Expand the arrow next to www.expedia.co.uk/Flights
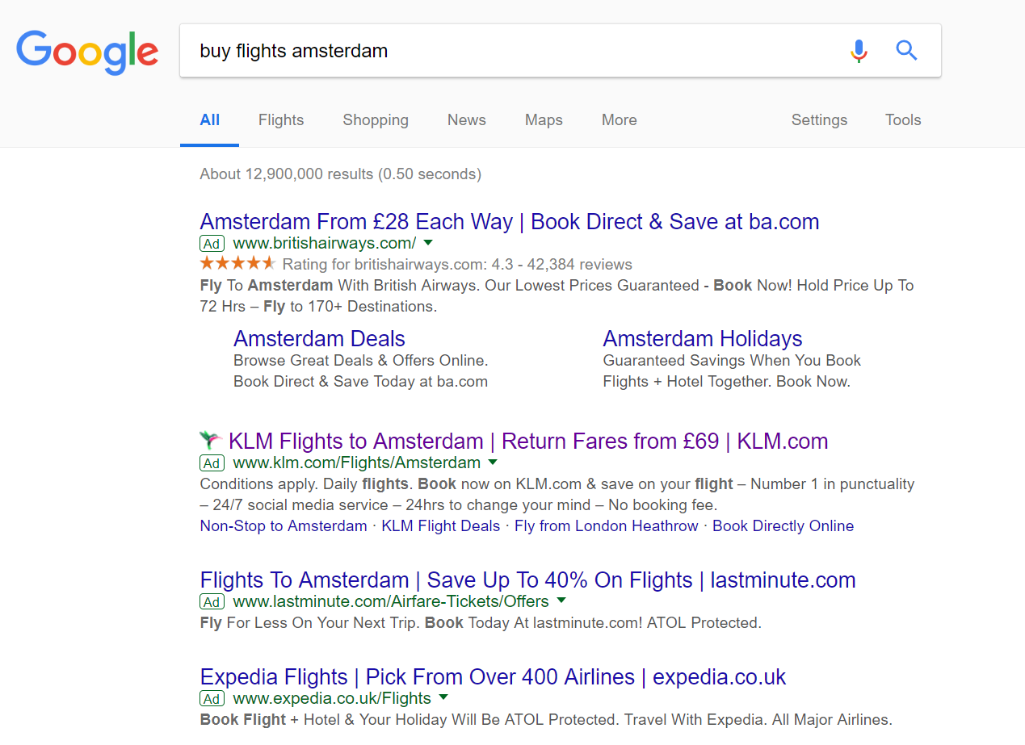The width and height of the screenshot is (1025, 745). click(x=443, y=697)
